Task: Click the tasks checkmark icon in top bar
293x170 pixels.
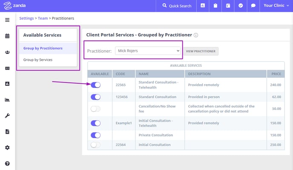Action: tap(241, 6)
